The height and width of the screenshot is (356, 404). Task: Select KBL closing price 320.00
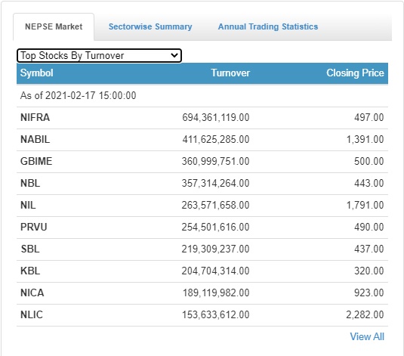pyautogui.click(x=369, y=271)
